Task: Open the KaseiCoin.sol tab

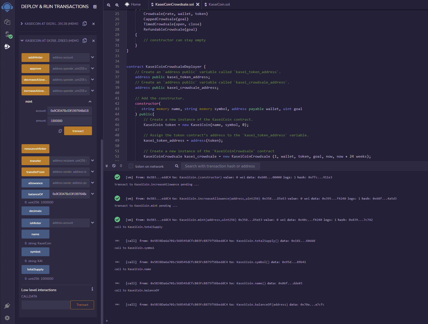Action: tap(219, 4)
